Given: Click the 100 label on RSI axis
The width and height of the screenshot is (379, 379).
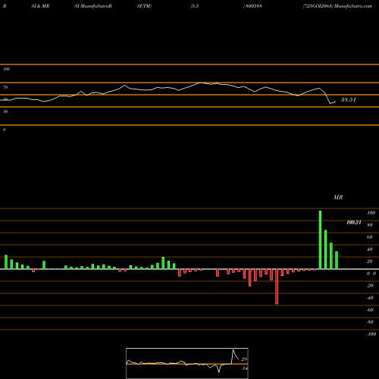Looking at the screenshot, I should coord(6,69).
